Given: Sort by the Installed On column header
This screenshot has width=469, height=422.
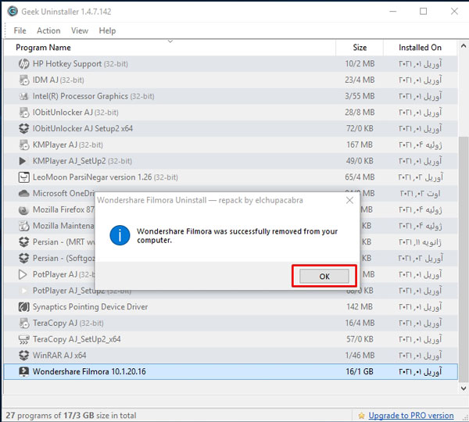Looking at the screenshot, I should pyautogui.click(x=421, y=48).
